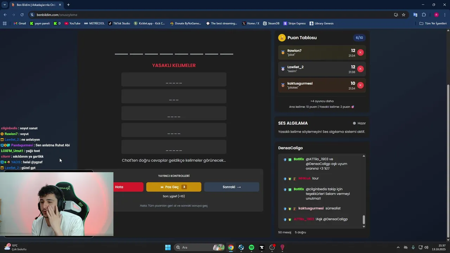The image size is (450, 253).
Task: Open the Apps grid icon in bookmarks bar
Action: pyautogui.click(x=5, y=23)
